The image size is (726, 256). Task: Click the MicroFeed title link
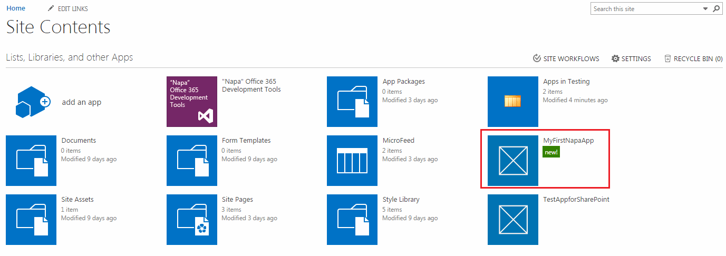399,140
